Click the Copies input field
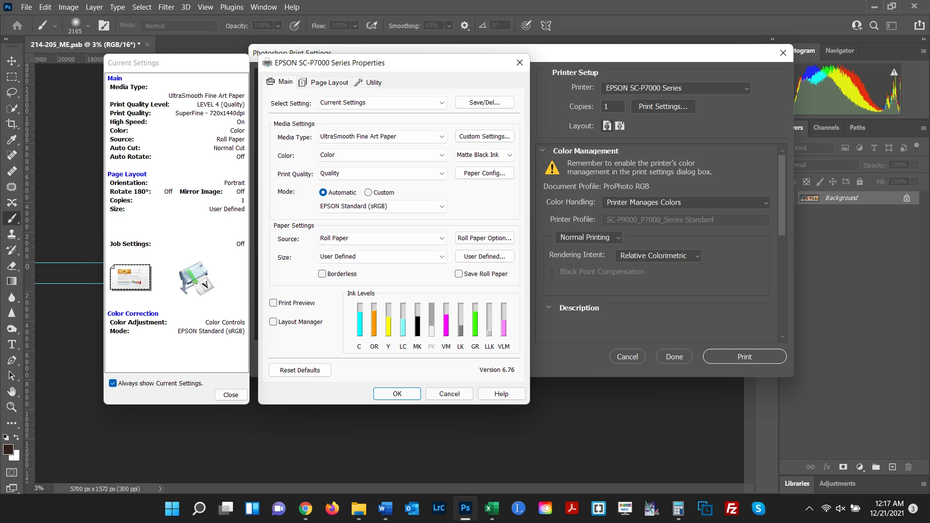 pos(613,107)
